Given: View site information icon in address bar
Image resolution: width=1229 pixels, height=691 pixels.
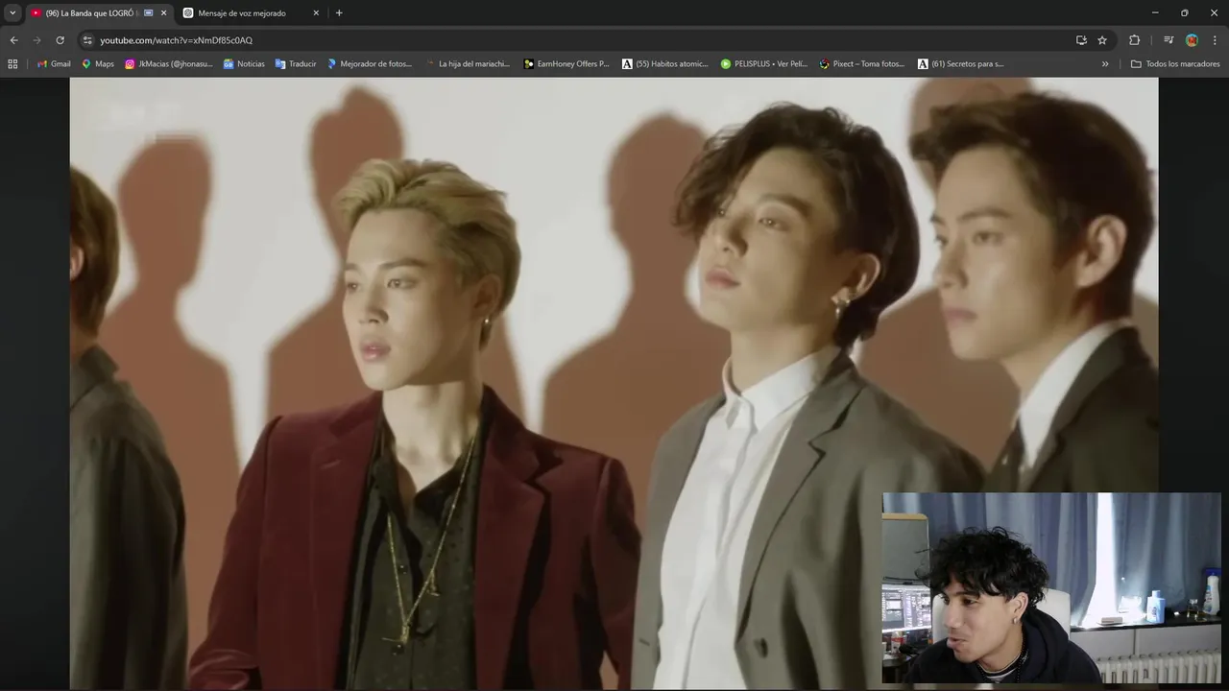Looking at the screenshot, I should point(87,40).
